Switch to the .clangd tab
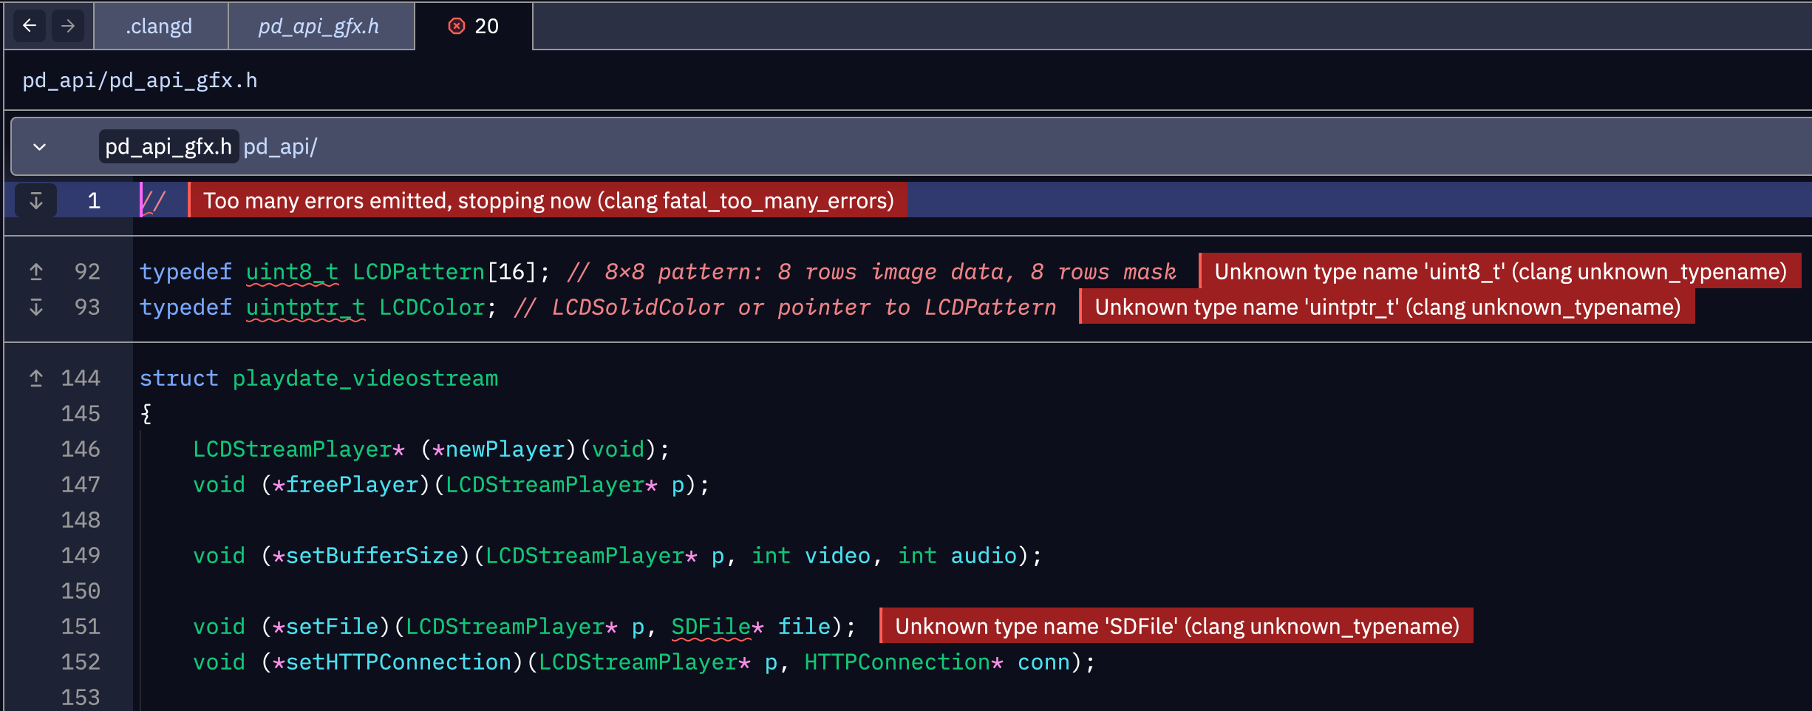1812x711 pixels. click(x=159, y=26)
